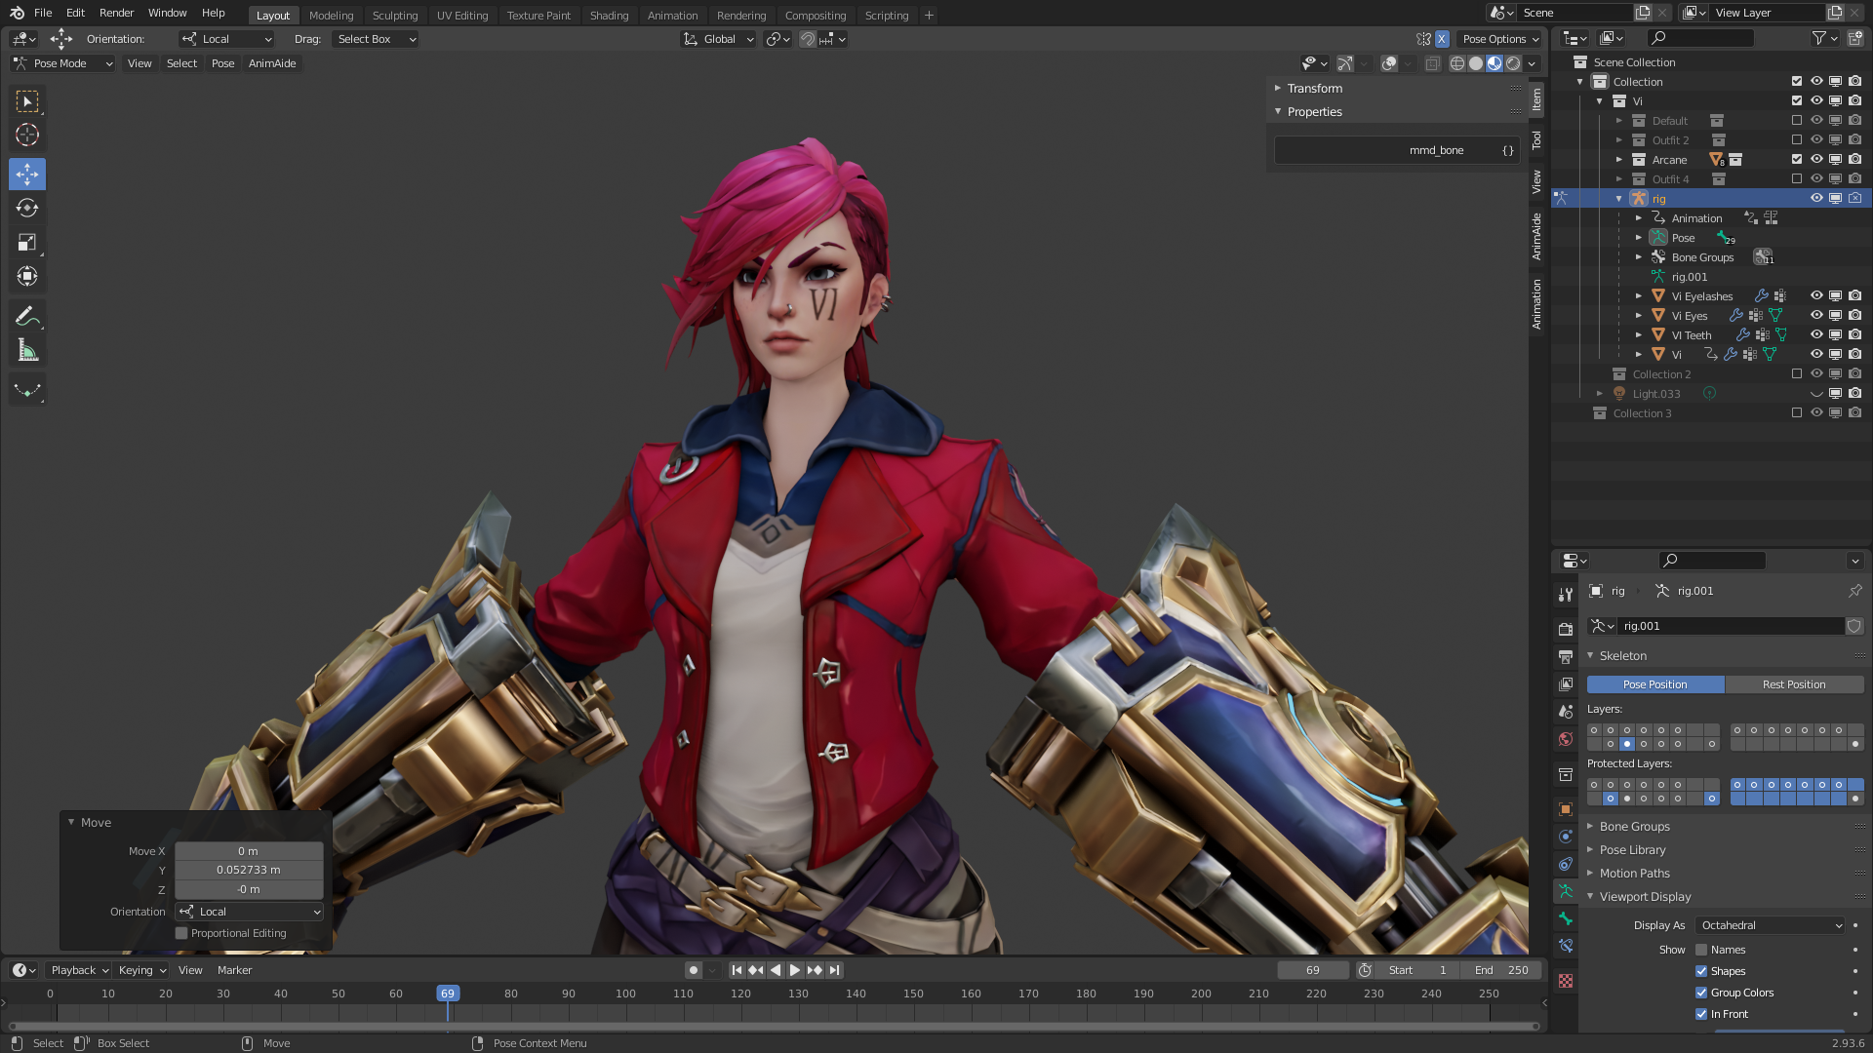Switch to material preview shading

1494,63
